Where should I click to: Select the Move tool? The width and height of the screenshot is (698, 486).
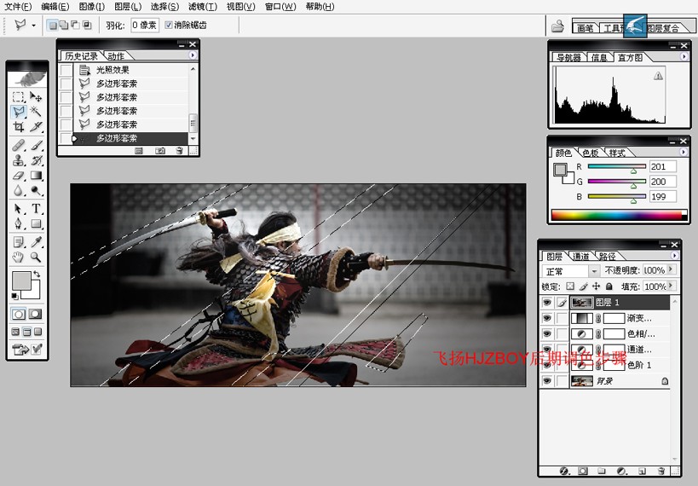point(36,96)
